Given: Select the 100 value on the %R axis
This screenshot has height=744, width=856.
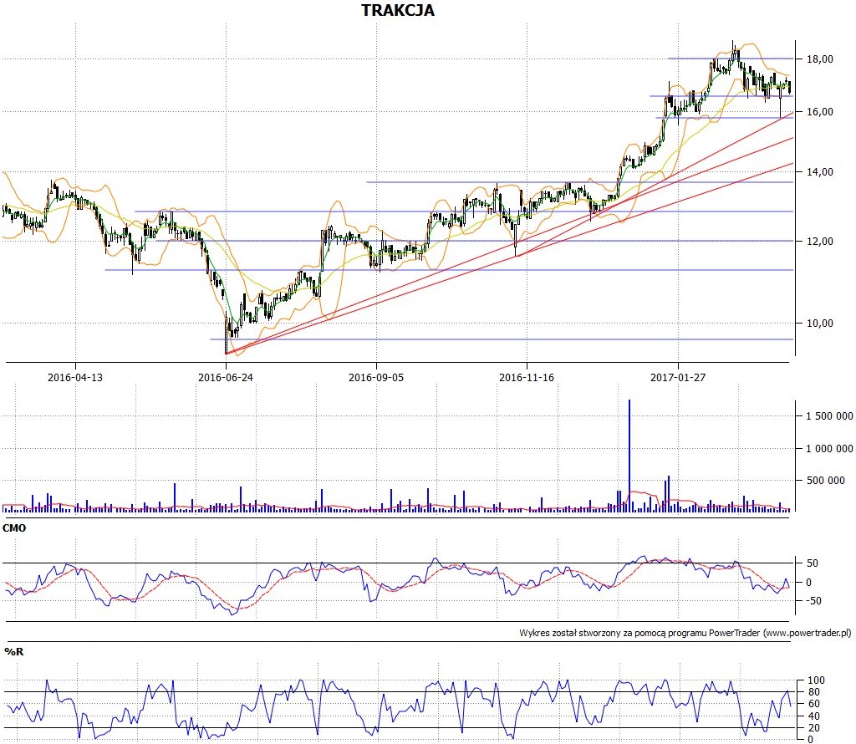Looking at the screenshot, I should [816, 680].
